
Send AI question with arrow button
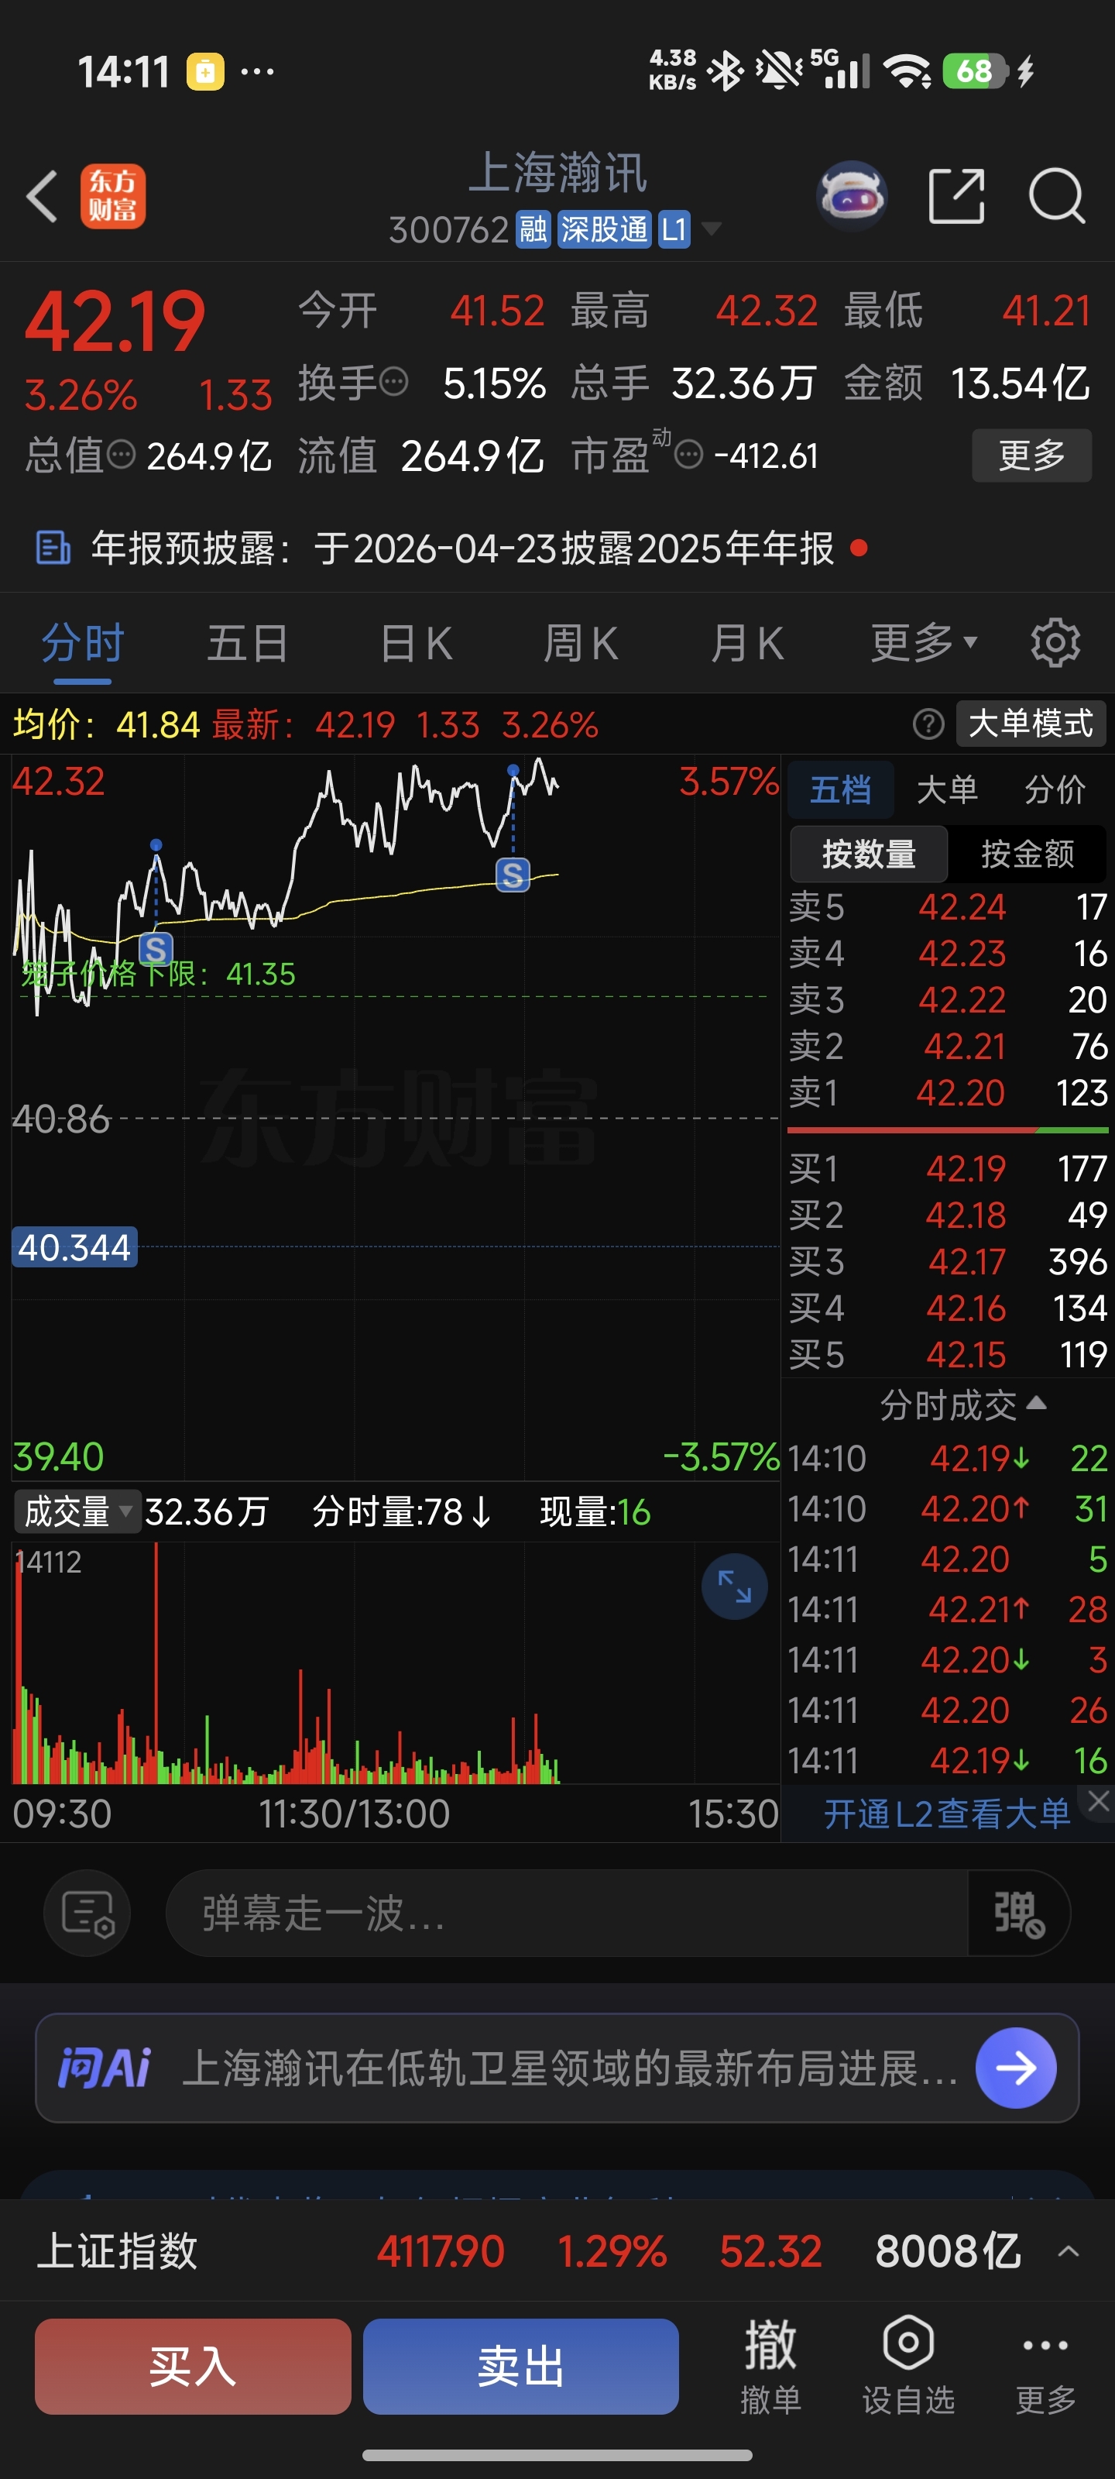tap(1016, 2067)
